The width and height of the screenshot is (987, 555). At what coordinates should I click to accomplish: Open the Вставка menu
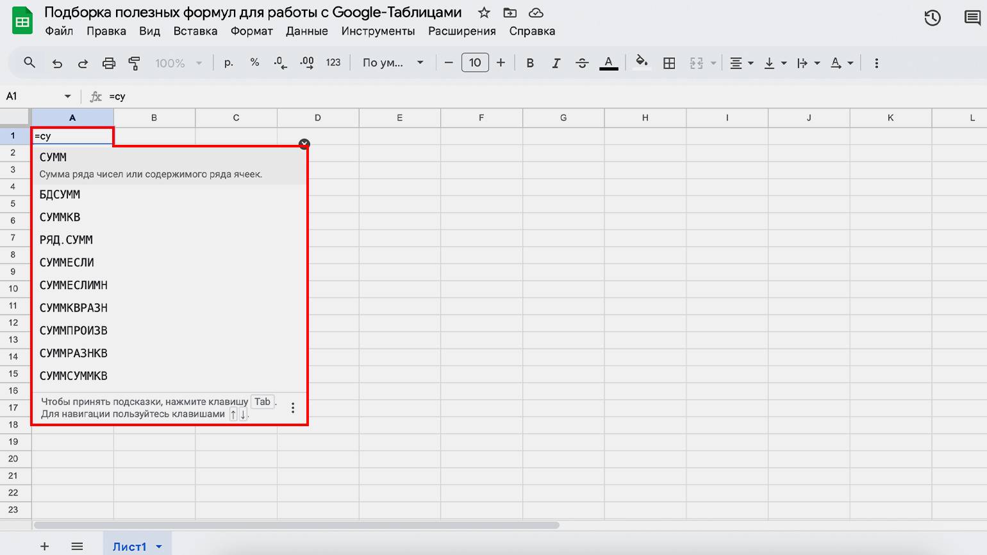coord(195,31)
